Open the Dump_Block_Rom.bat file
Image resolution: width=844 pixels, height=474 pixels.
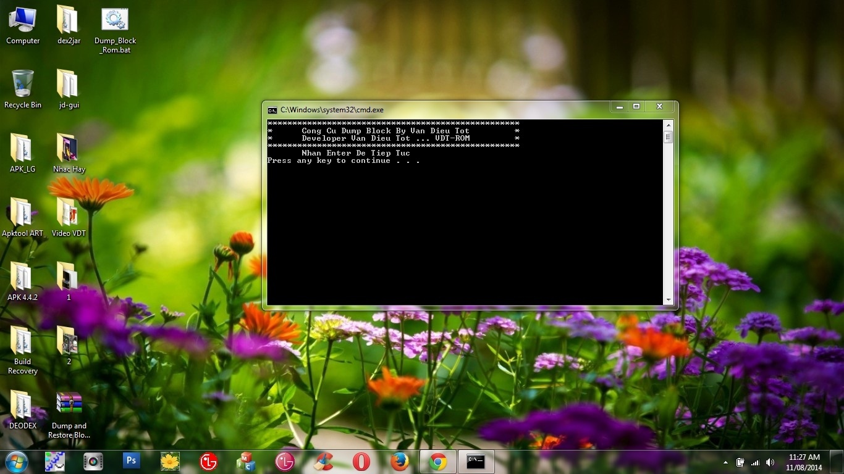pos(115,21)
